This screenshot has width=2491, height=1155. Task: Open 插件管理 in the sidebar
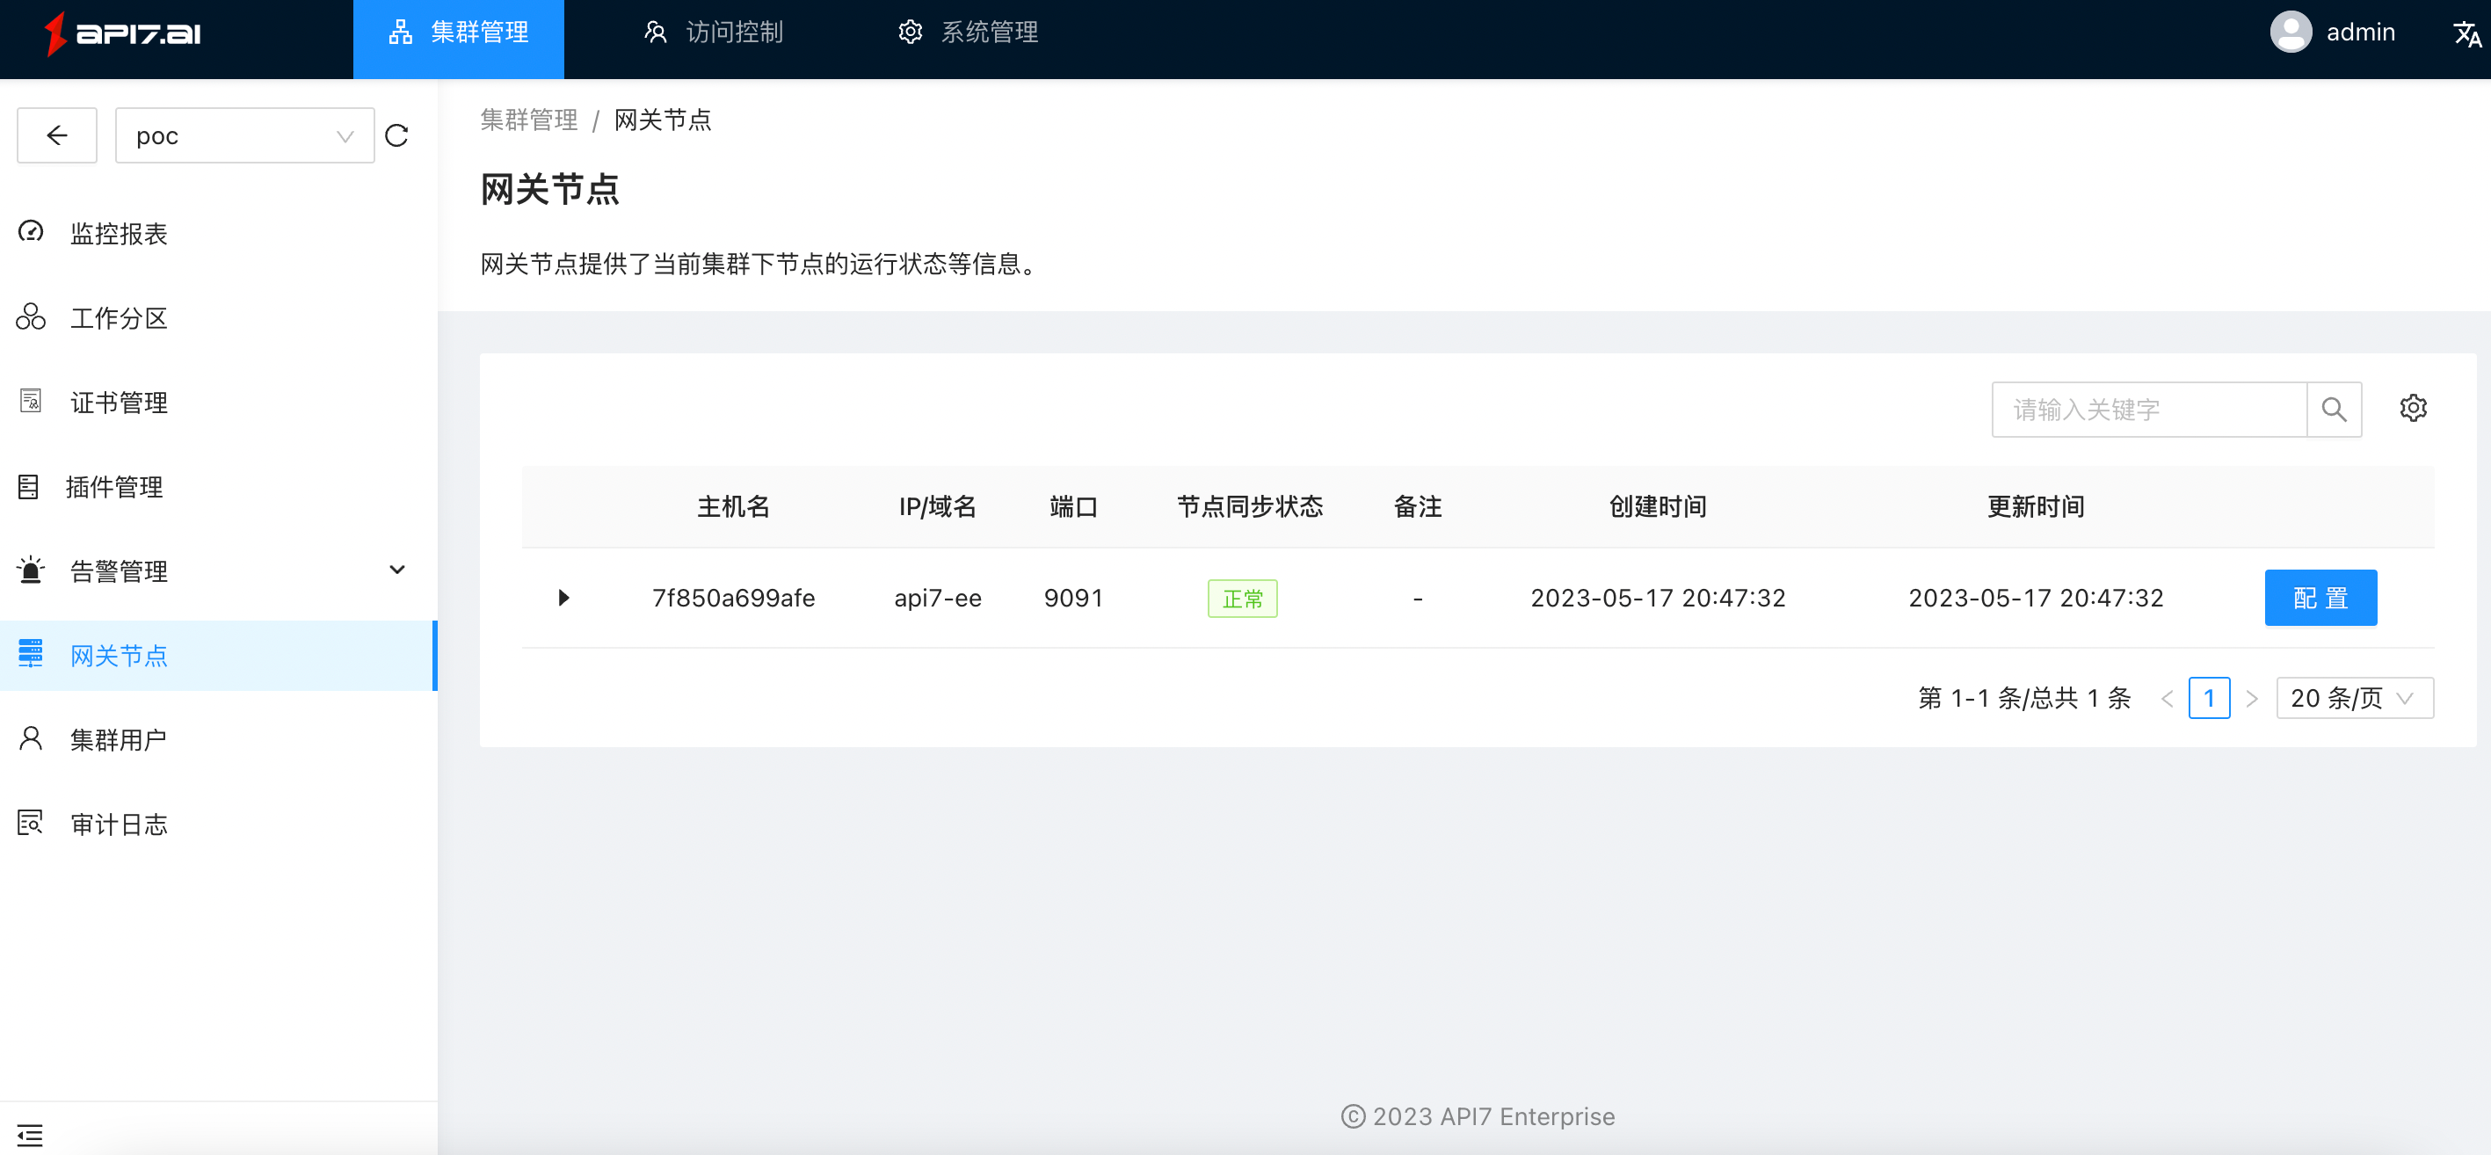click(x=218, y=487)
